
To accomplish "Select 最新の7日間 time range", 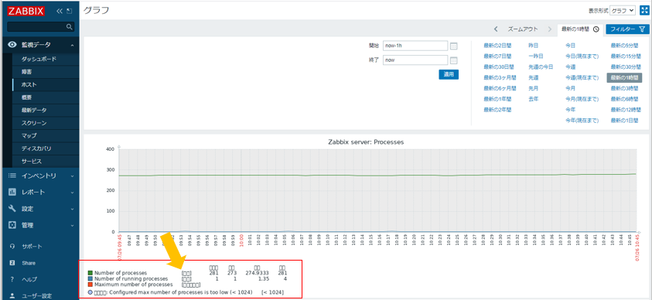I will pyautogui.click(x=497, y=56).
